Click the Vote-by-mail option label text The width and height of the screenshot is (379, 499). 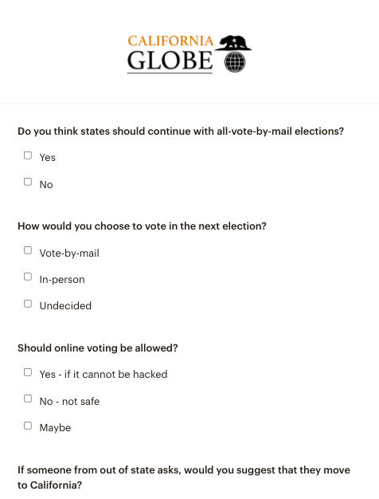(69, 253)
